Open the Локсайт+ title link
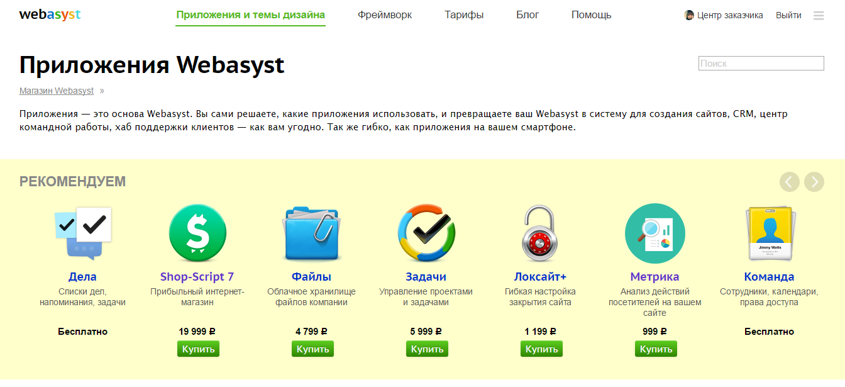The width and height of the screenshot is (845, 387). coord(540,277)
